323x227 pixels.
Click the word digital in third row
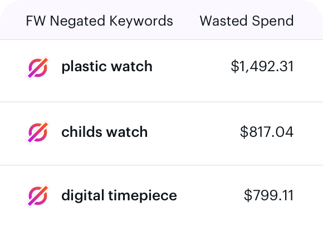(83, 195)
